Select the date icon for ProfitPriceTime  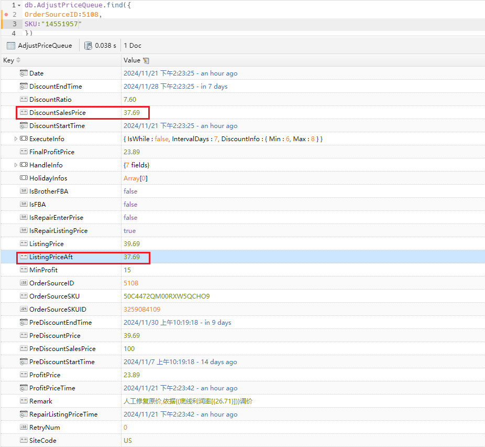point(24,388)
